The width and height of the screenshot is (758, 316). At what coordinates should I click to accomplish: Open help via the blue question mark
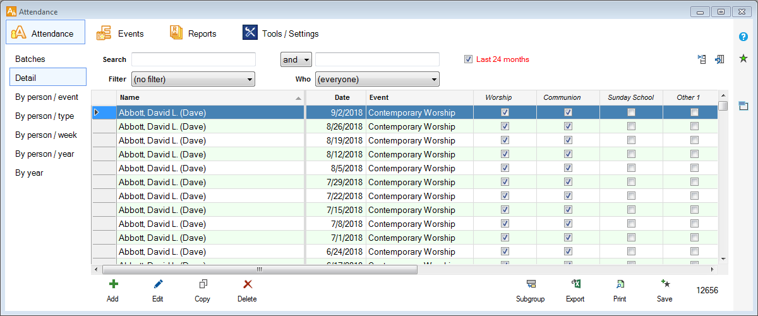tap(743, 37)
